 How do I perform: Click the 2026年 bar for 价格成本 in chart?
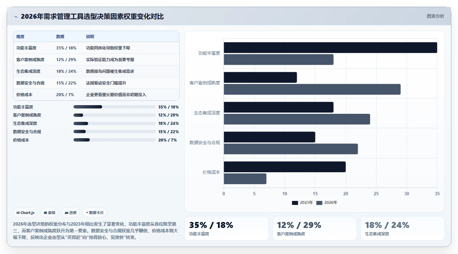[245, 179]
